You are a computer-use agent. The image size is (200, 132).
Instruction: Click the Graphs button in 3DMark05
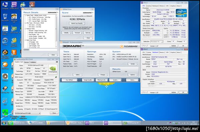tap(115, 80)
